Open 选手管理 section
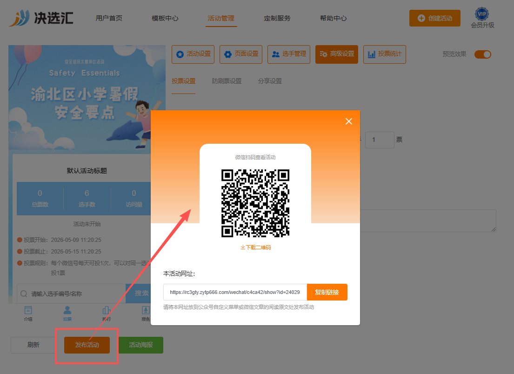The image size is (514, 374). pos(289,54)
